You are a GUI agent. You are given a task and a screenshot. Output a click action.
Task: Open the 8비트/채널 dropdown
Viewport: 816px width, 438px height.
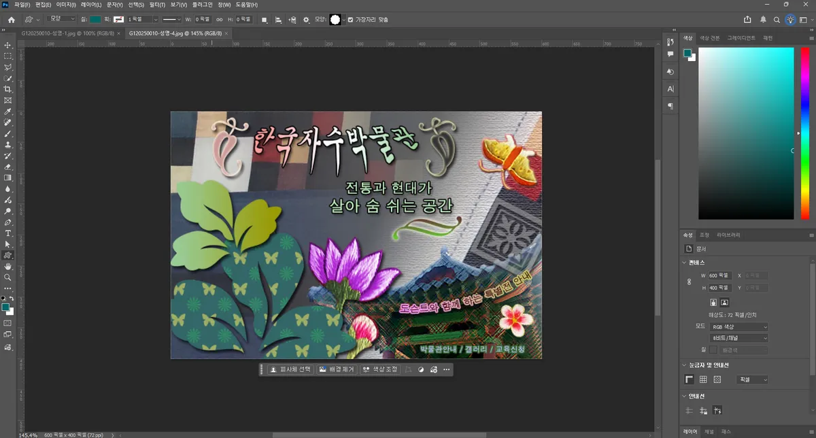click(x=739, y=338)
